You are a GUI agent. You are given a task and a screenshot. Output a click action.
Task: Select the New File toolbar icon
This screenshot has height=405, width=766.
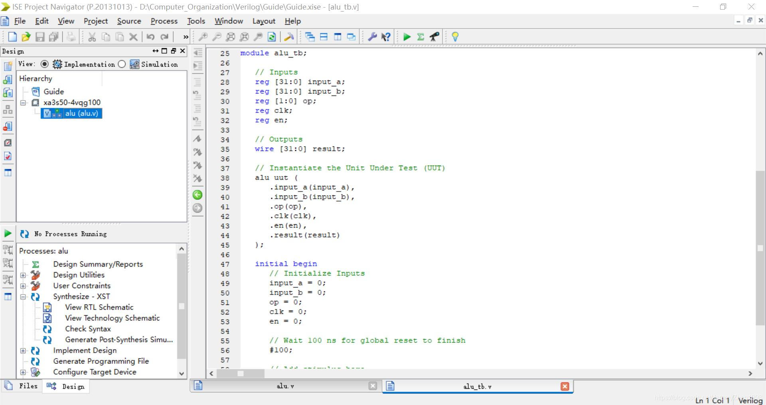click(12, 37)
